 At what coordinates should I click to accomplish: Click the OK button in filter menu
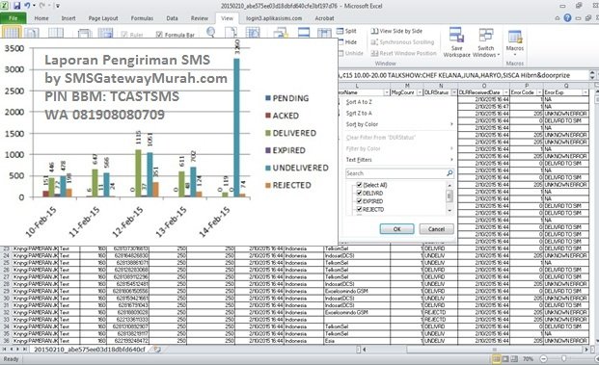(396, 229)
